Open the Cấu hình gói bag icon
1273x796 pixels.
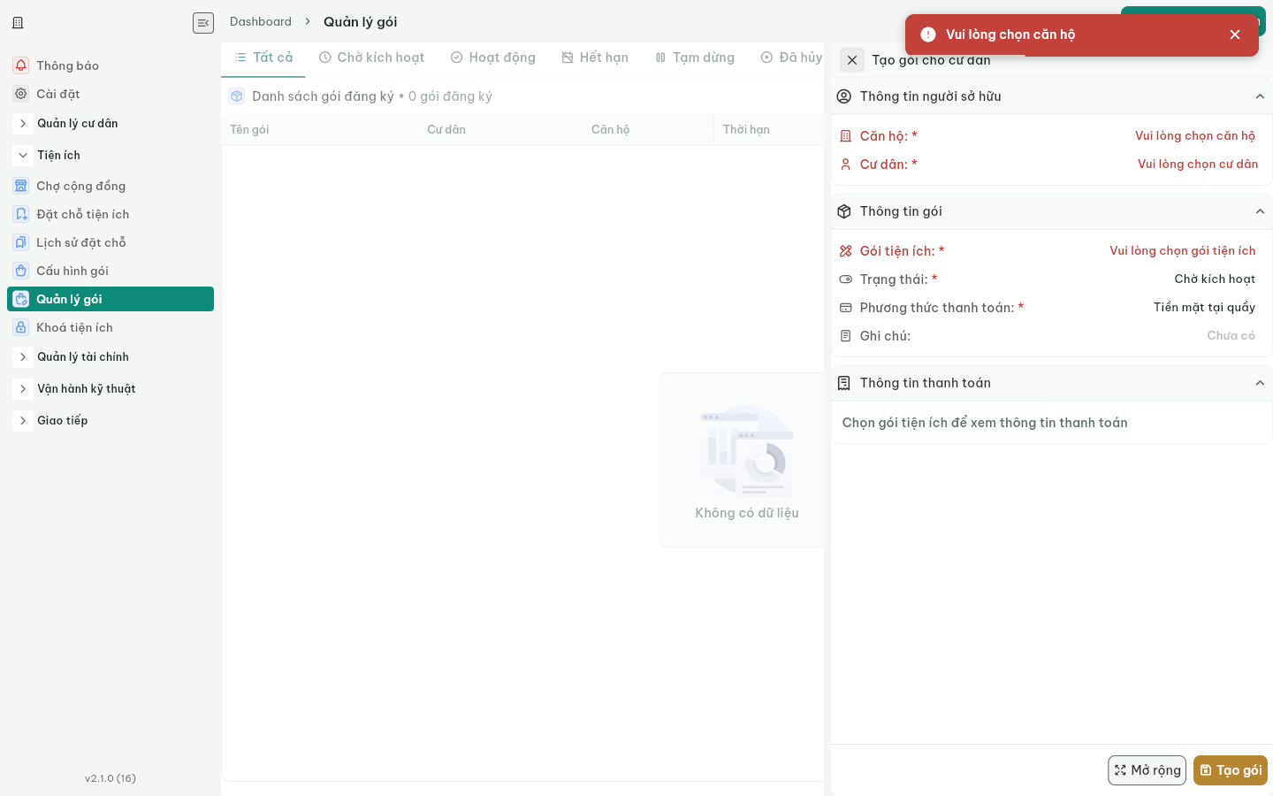[x=21, y=271]
